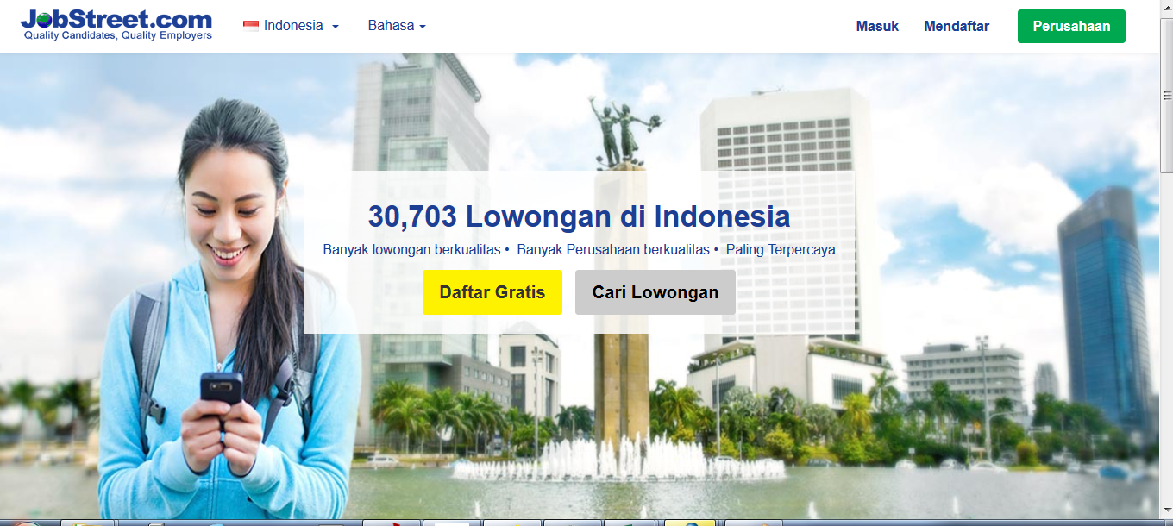Click 'Banyak Perusahaan berkualitas' text
1173x526 pixels.
click(613, 250)
